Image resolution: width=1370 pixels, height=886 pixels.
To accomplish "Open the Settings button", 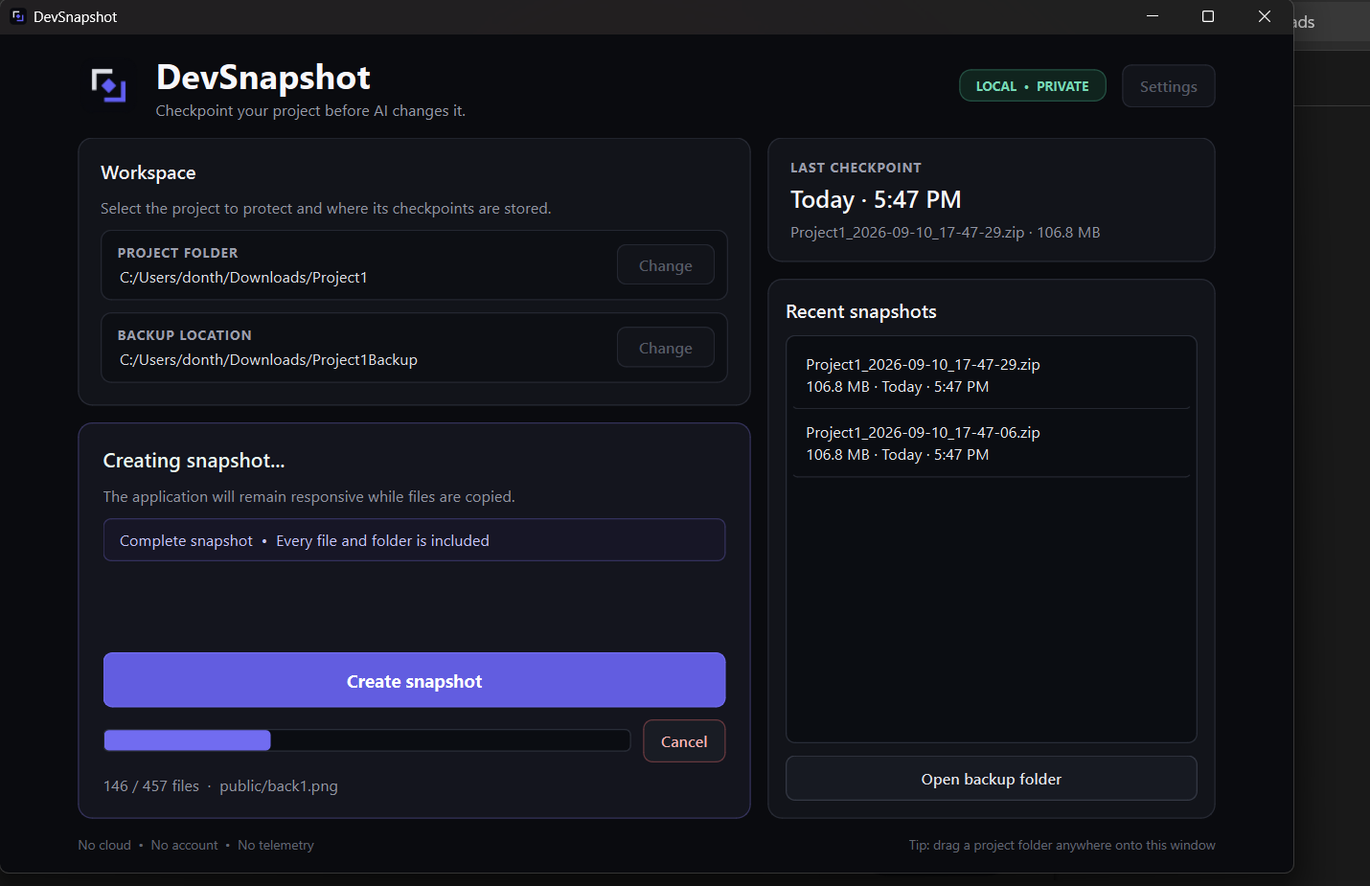I will 1168,86.
